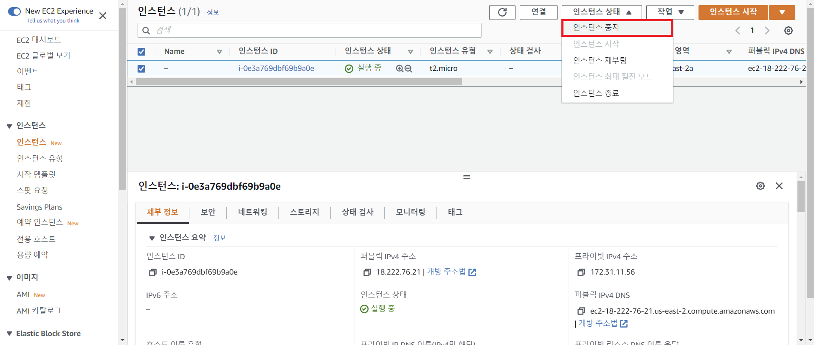Open detail panel settings gear
814x345 pixels.
(760, 186)
